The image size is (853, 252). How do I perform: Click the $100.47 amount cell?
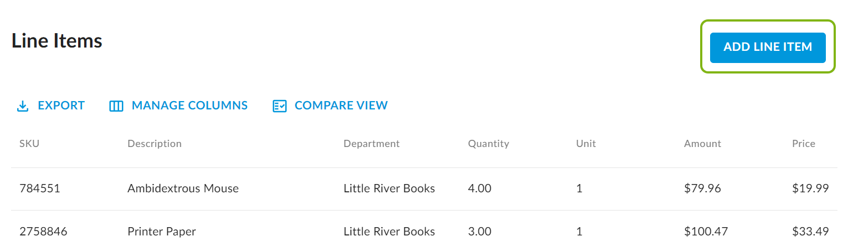point(706,232)
